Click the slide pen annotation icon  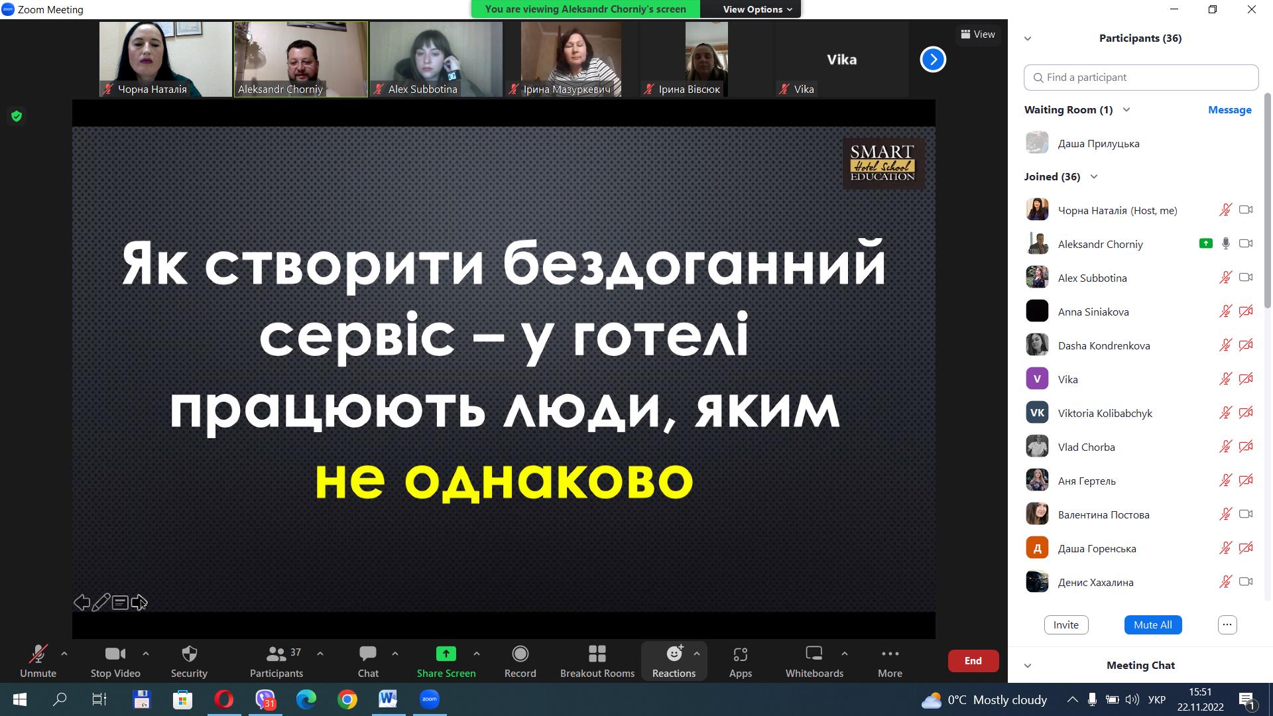101,603
